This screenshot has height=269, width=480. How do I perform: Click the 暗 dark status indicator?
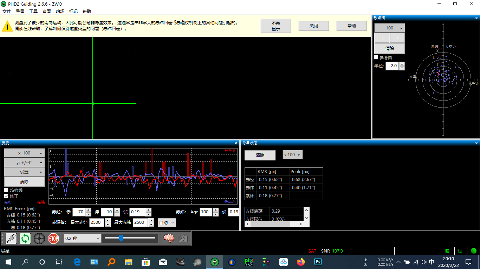coord(447,251)
